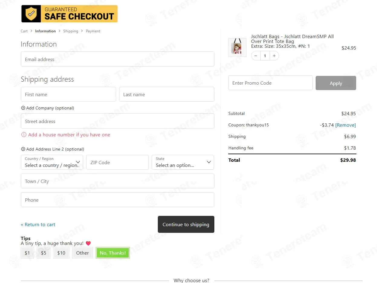Image resolution: width=377 pixels, height=283 pixels.
Task: Click the coupon discount -$3.74
Action: click(327, 125)
